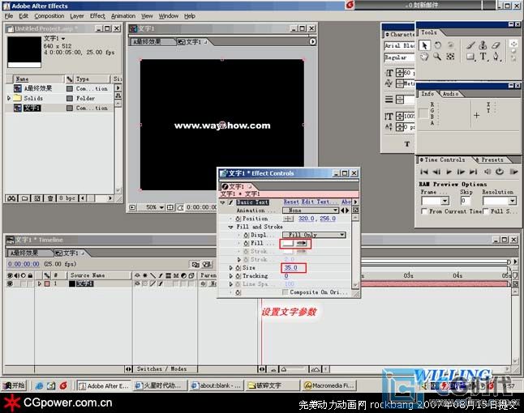Click the Position stopwatch icon
Viewport: 524px width, 413px height.
[x=238, y=219]
